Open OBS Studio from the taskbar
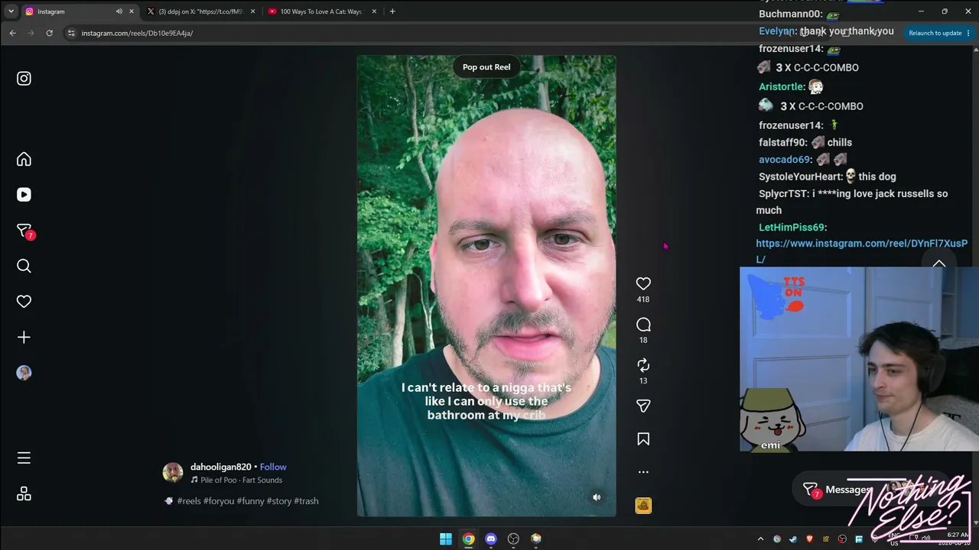 click(513, 539)
